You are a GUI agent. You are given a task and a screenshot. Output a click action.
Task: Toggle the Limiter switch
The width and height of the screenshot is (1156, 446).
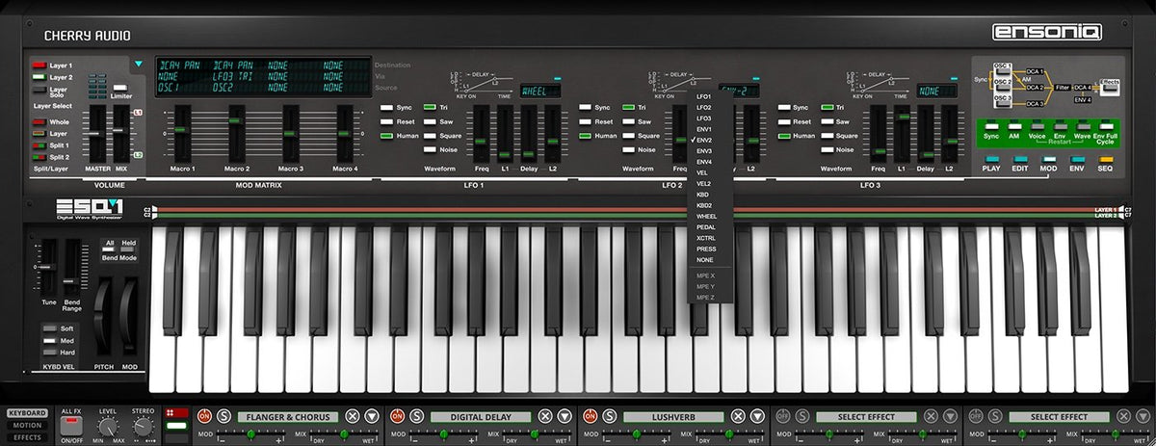coord(120,88)
